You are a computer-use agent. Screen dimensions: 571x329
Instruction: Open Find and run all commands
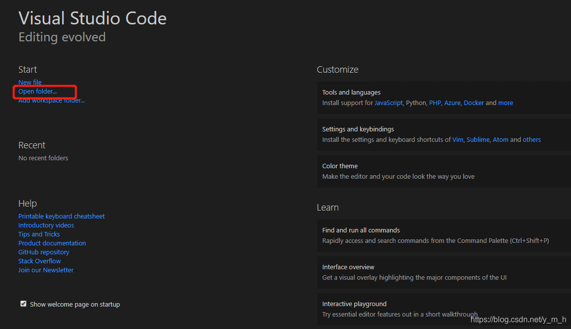pyautogui.click(x=444, y=235)
